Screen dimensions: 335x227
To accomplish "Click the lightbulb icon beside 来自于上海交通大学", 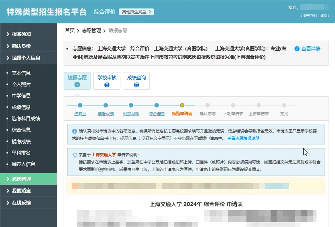I will tap(74, 155).
